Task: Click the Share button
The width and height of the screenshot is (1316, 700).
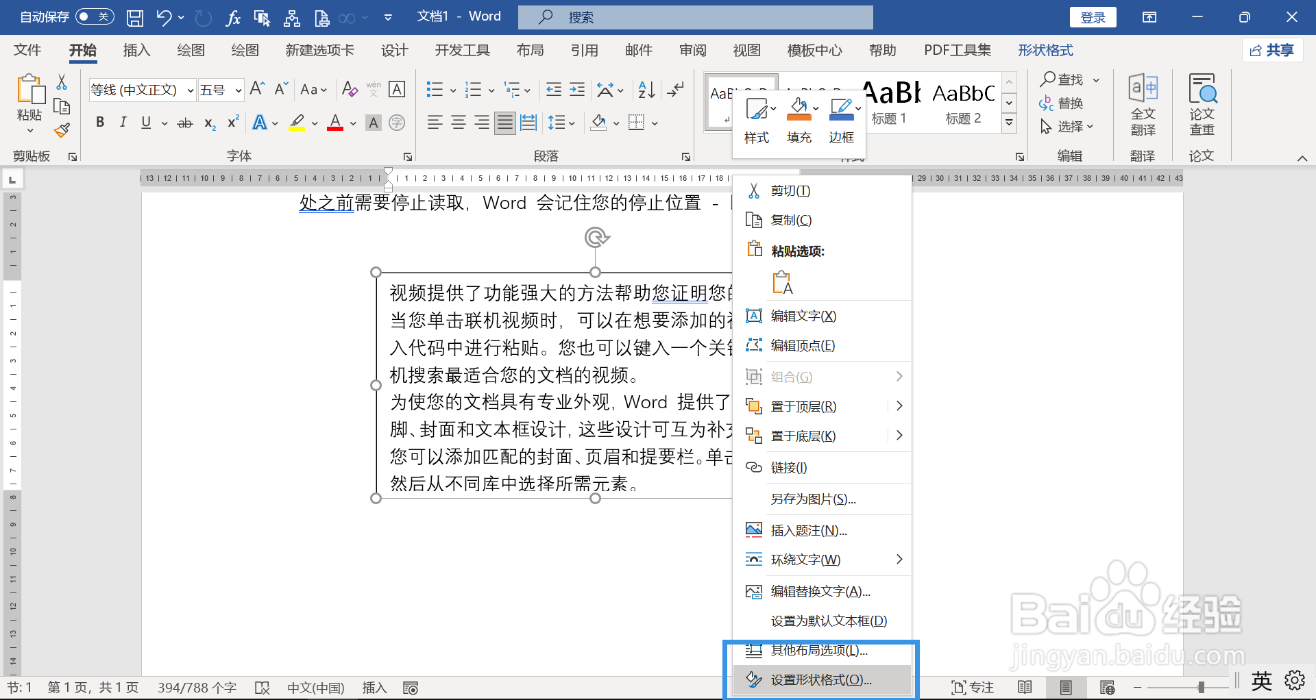Action: [x=1272, y=50]
